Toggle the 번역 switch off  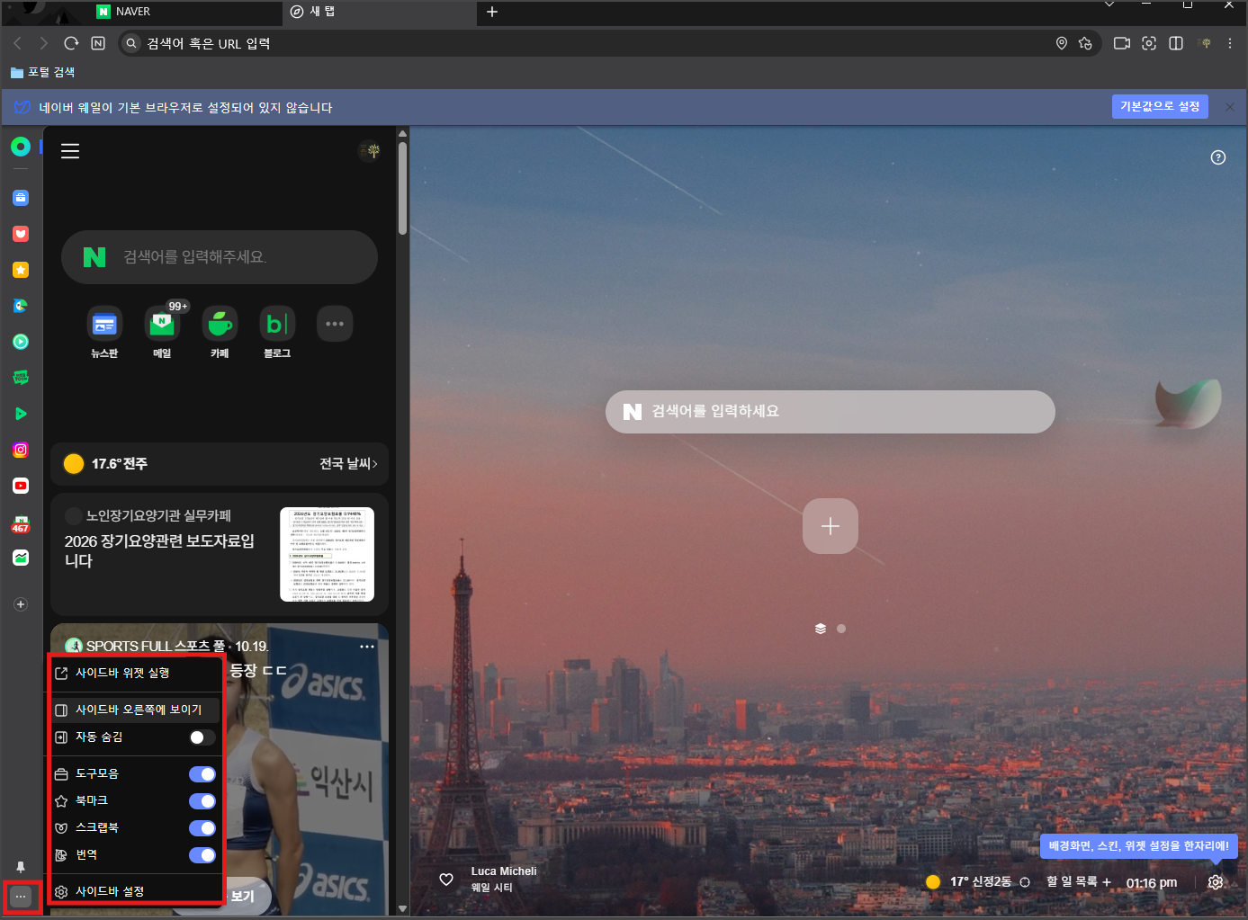tap(202, 855)
